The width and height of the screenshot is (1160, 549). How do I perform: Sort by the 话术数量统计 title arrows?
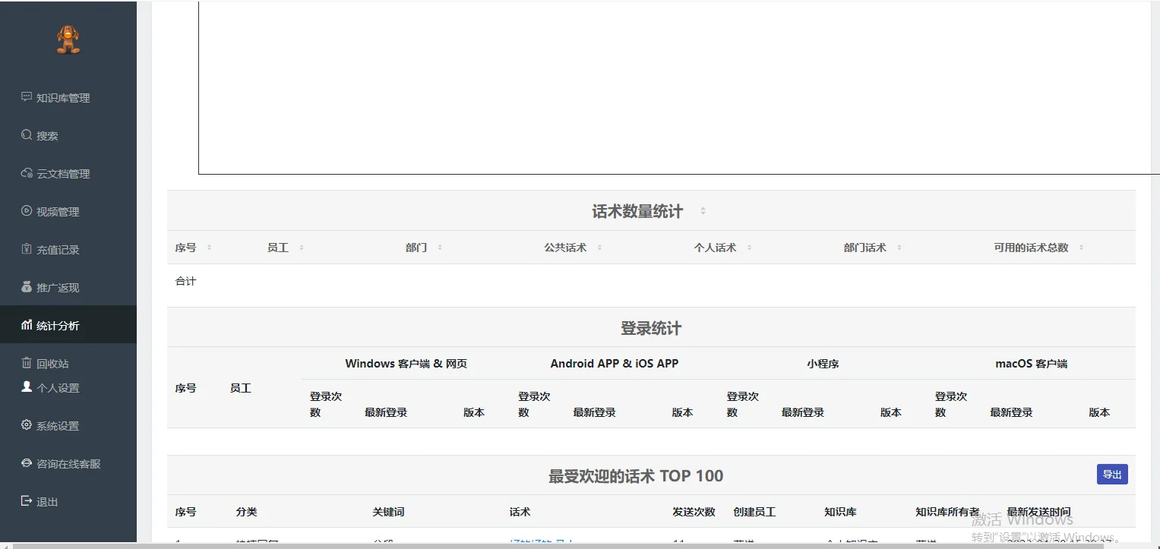coord(703,211)
